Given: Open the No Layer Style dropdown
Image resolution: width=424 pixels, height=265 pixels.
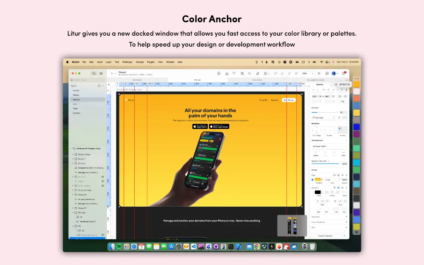Looking at the screenshot, I should pyautogui.click(x=329, y=146).
